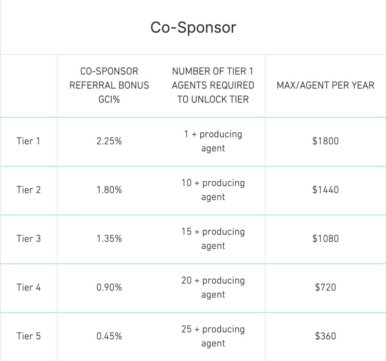Select the 1.80% bonus value
Screen dimensions: 386x361
point(109,190)
